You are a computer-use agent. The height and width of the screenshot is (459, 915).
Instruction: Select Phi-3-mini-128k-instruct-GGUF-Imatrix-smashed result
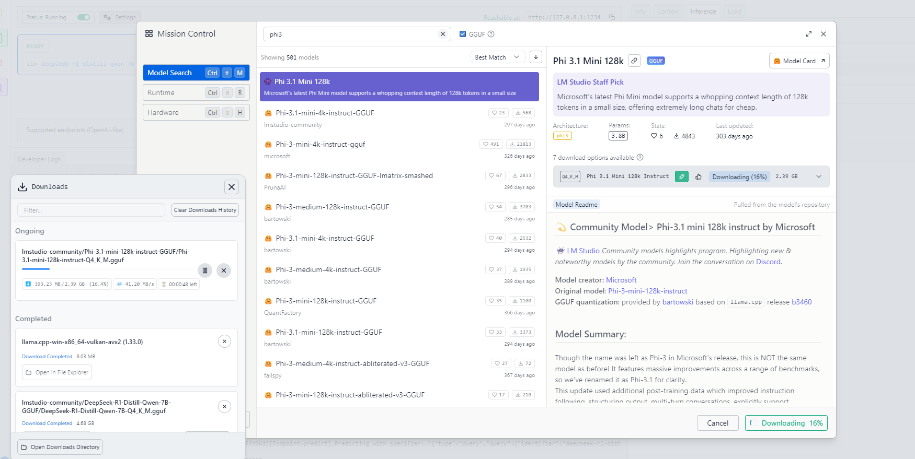399,181
